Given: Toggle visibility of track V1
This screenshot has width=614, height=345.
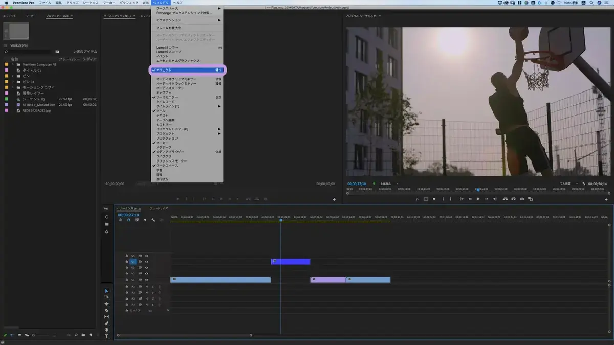Looking at the screenshot, I should coord(146,280).
